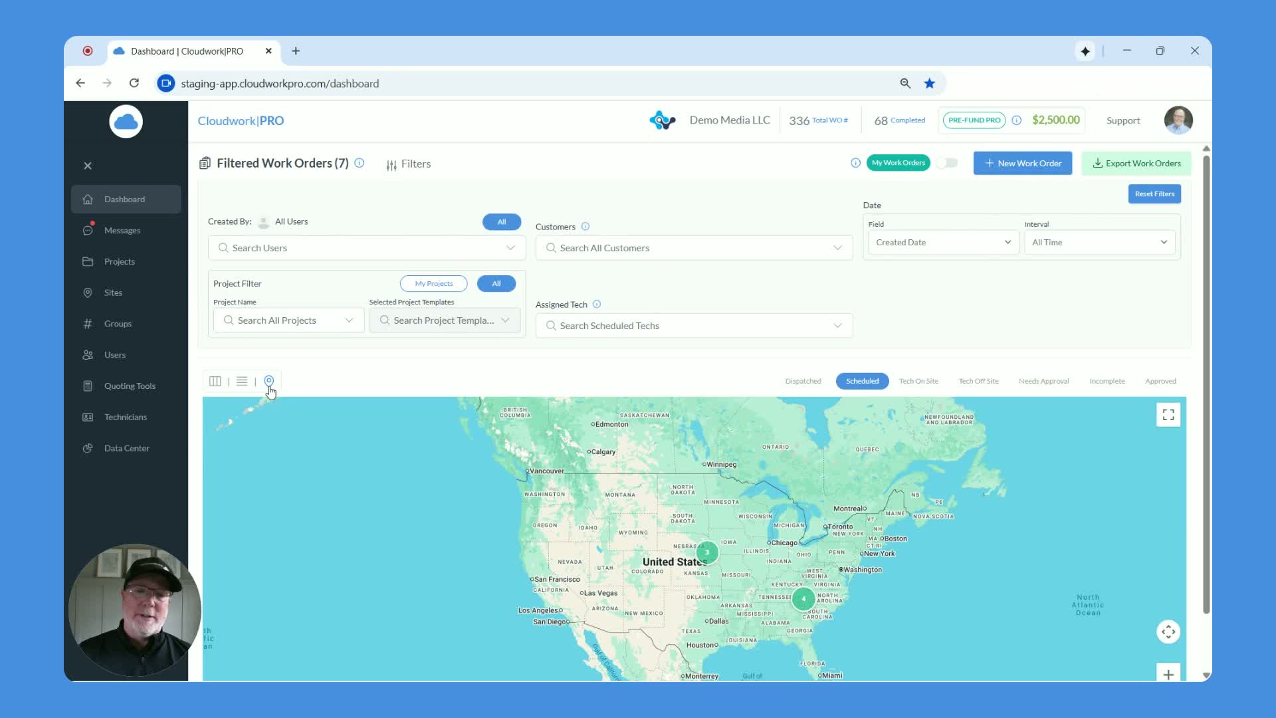Click the browser sparkle assistant icon
The width and height of the screenshot is (1276, 718).
[x=1085, y=51]
